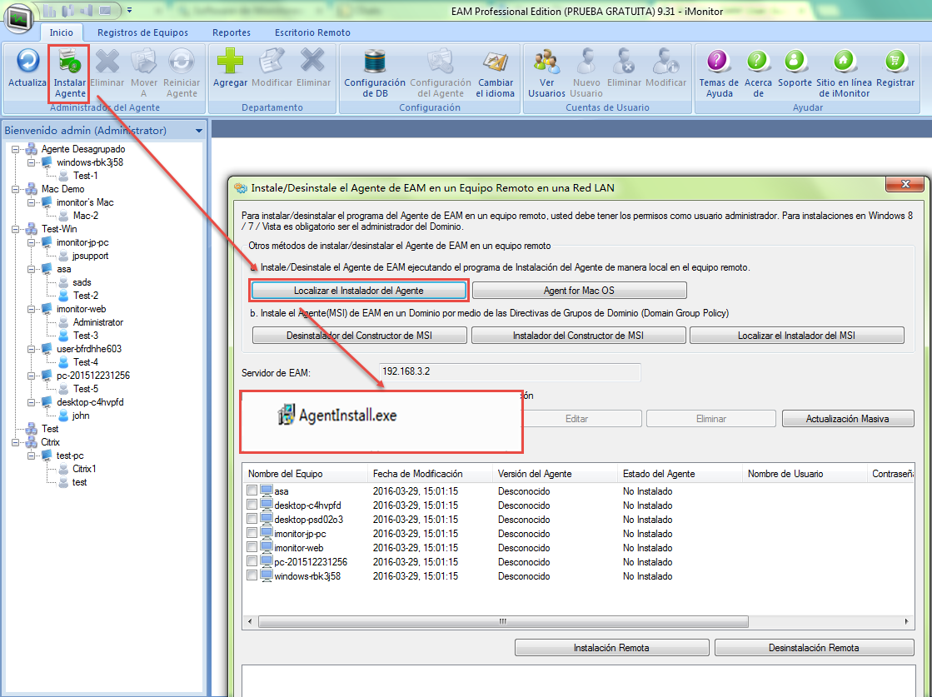This screenshot has height=697, width=932.
Task: Open the Escritorio Remoto tab
Action: [x=312, y=32]
